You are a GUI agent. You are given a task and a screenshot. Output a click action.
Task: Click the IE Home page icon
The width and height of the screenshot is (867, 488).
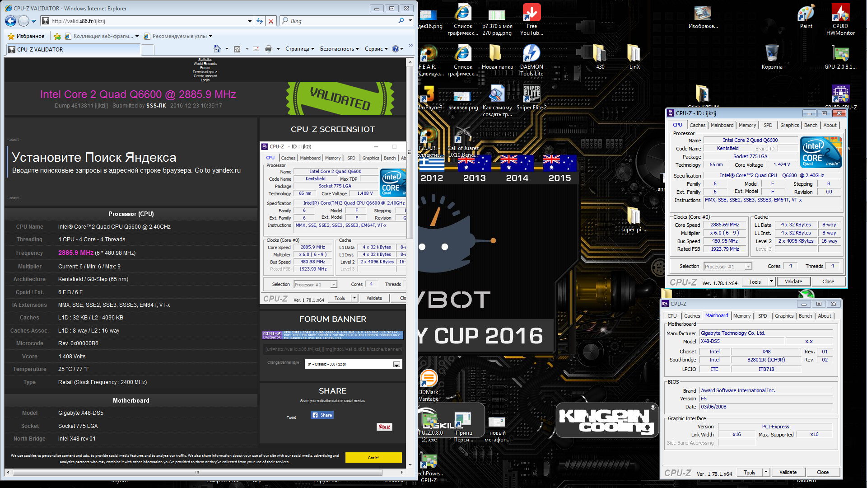[x=217, y=49]
